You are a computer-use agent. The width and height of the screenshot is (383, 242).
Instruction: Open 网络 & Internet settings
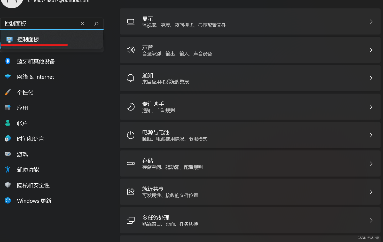pyautogui.click(x=35, y=77)
